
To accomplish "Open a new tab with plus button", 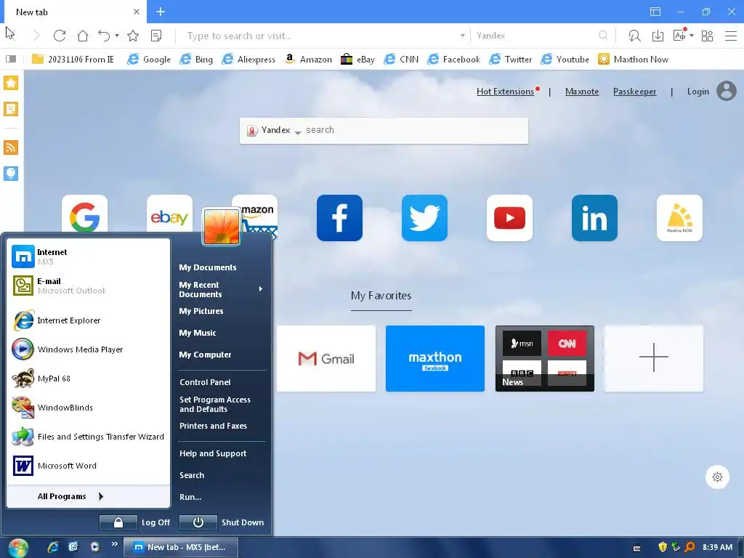I will (161, 12).
